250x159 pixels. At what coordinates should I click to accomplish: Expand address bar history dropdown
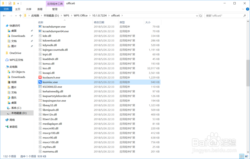click(197, 16)
